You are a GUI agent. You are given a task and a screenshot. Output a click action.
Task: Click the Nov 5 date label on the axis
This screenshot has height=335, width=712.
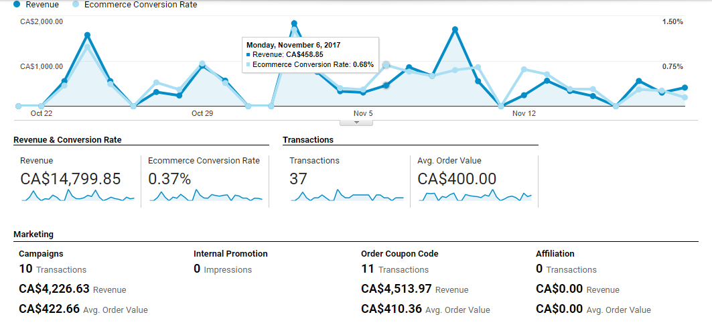(363, 114)
